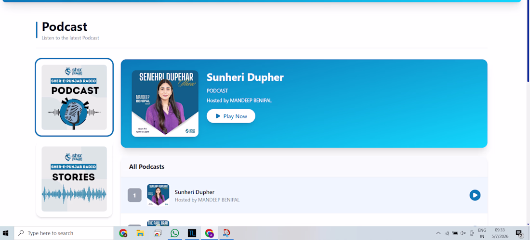Click the battery status tray icon
The height and width of the screenshot is (240, 530).
(x=455, y=233)
